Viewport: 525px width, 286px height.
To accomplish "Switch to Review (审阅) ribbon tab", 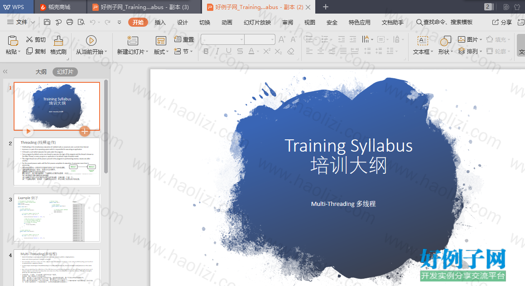I will 288,22.
